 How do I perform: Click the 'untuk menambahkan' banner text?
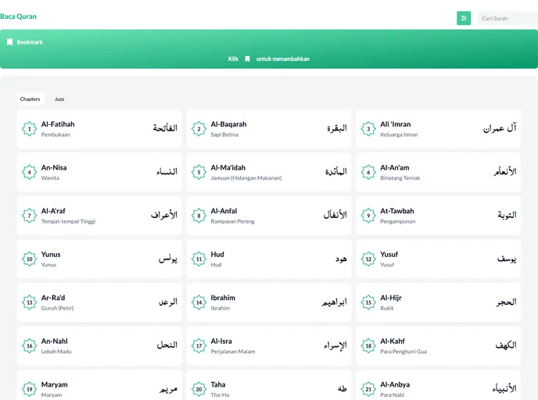point(283,59)
